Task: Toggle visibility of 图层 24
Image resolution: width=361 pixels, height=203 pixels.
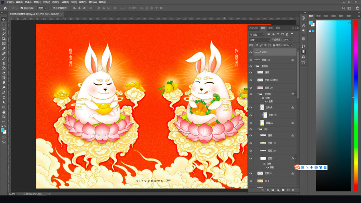Action: point(251,88)
